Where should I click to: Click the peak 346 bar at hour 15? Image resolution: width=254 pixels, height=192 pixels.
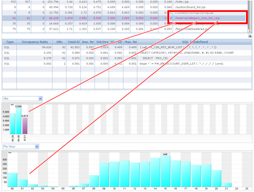(x=165, y=171)
